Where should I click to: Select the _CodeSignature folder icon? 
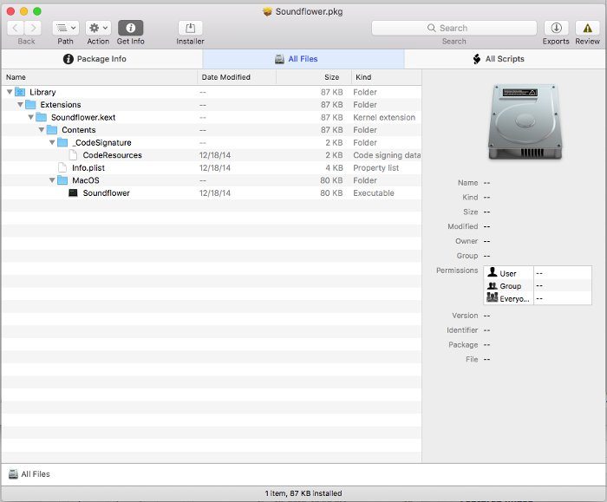point(62,142)
